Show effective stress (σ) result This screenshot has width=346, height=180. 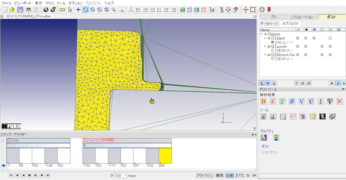point(292,102)
